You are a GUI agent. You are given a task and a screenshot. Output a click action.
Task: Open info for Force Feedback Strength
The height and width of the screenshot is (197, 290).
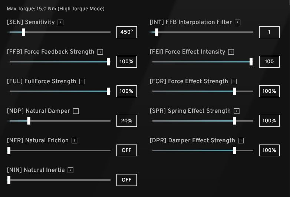point(100,52)
